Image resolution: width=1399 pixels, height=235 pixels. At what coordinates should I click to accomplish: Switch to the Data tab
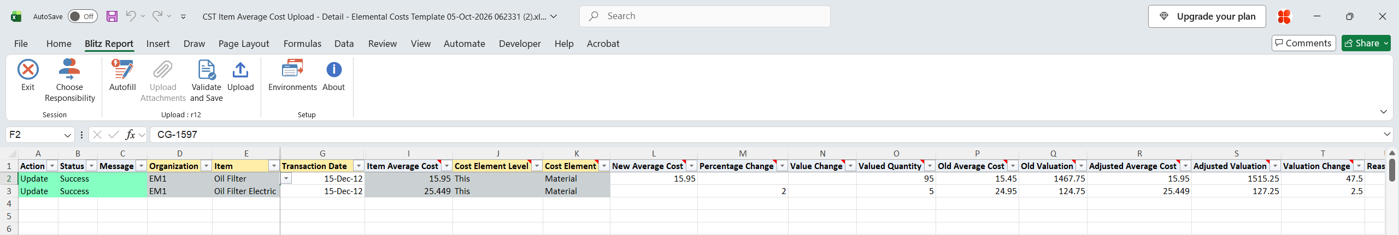(344, 44)
